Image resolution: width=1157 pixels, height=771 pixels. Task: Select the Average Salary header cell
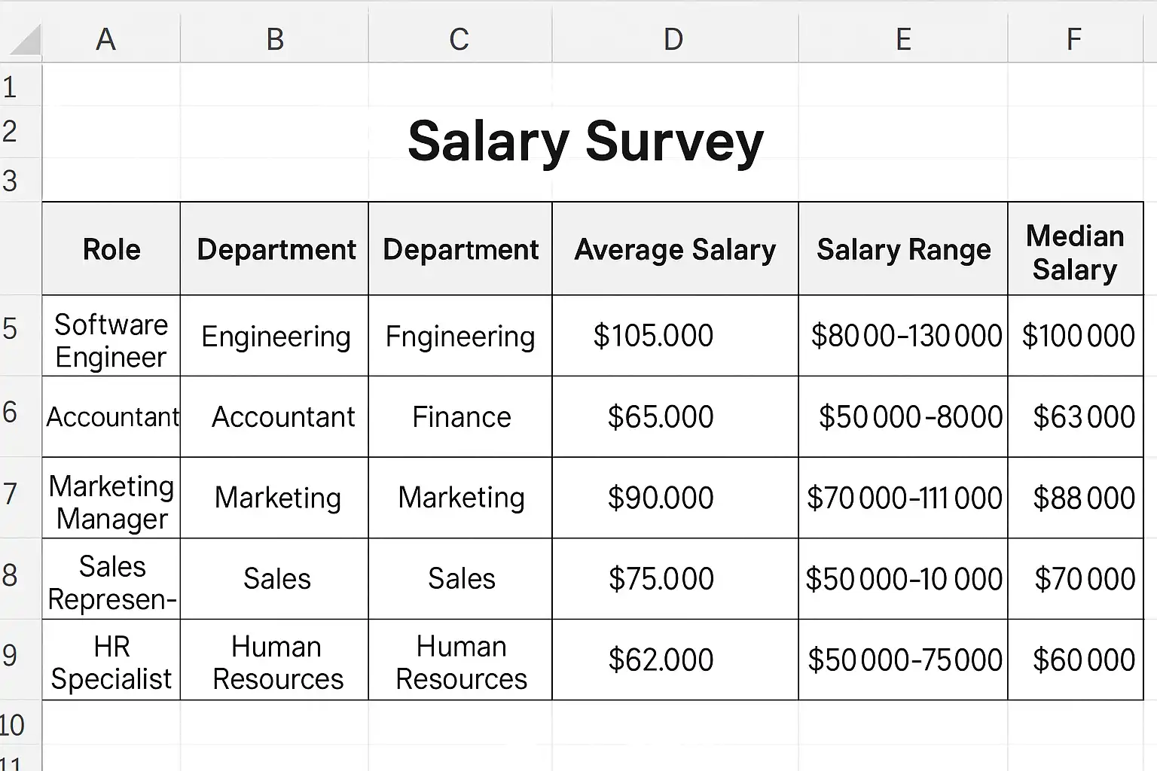pos(675,250)
